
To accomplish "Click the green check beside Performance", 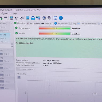I will 16,28.
